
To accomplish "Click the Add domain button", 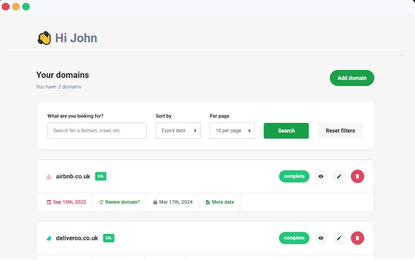I will point(352,78).
